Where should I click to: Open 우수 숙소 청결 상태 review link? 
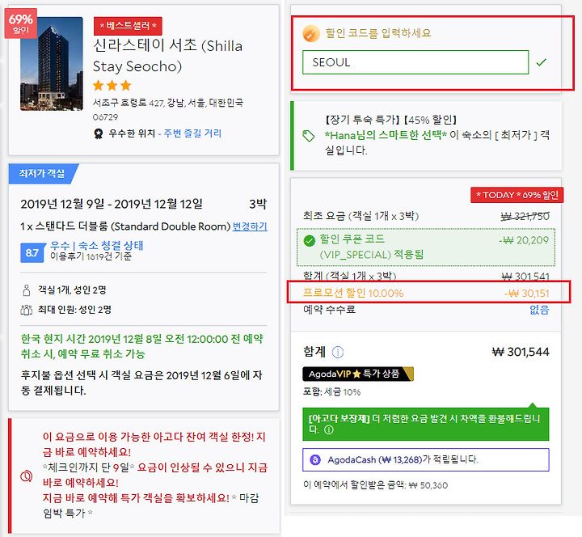tap(96, 246)
